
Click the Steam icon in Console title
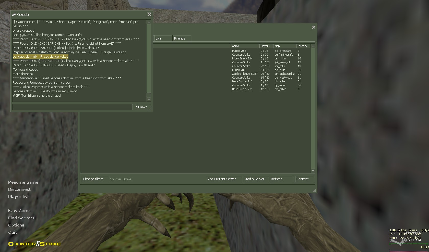point(14,15)
